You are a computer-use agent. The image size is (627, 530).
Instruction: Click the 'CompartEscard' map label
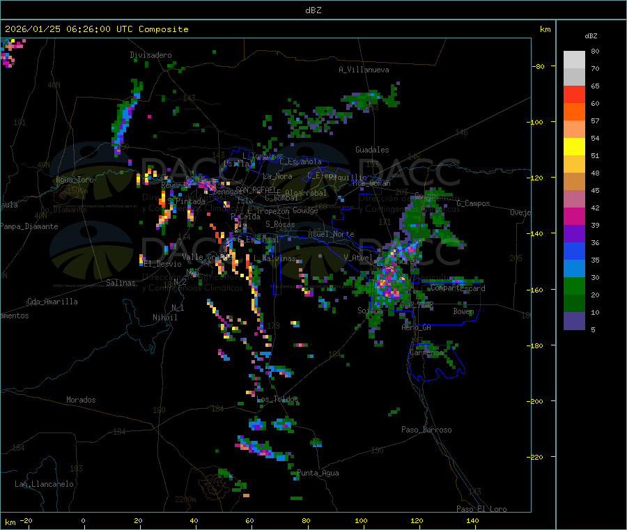pos(458,288)
